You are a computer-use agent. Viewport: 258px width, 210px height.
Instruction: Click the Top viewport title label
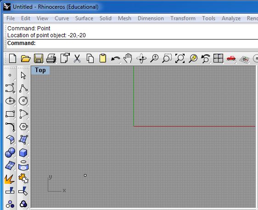[40, 70]
